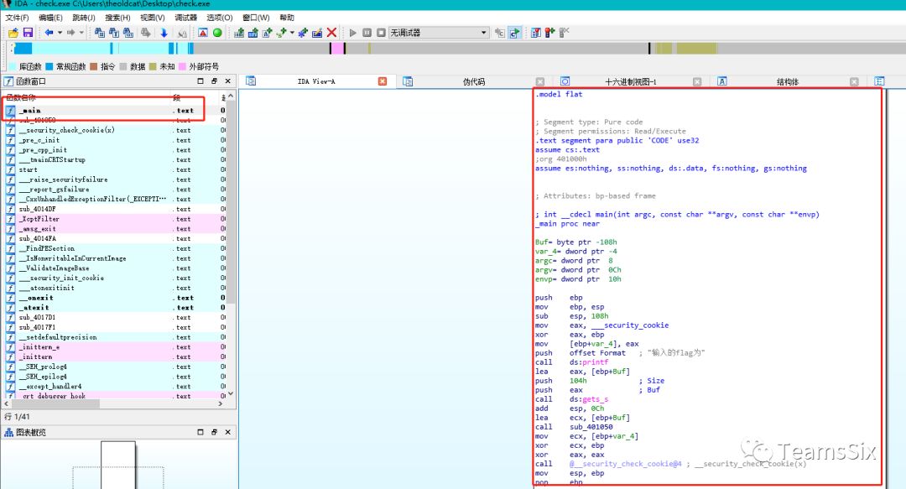Viewport: 906px width, 489px height.
Task: Switch to 十六进制视图-1 tab
Action: (630, 82)
